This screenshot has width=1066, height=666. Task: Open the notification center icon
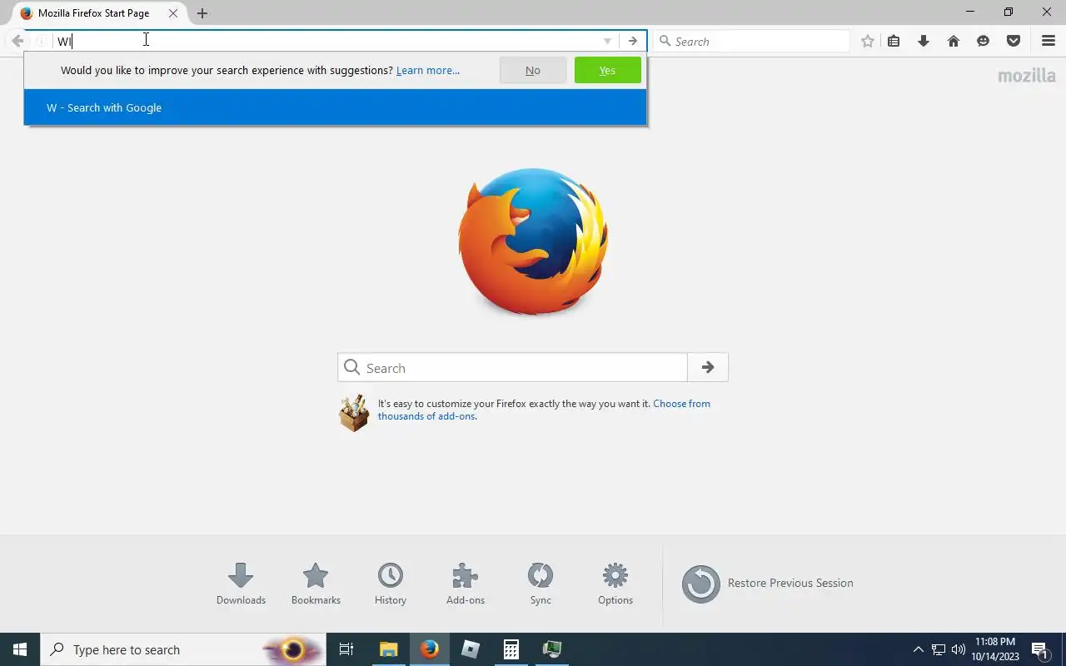tap(1039, 649)
